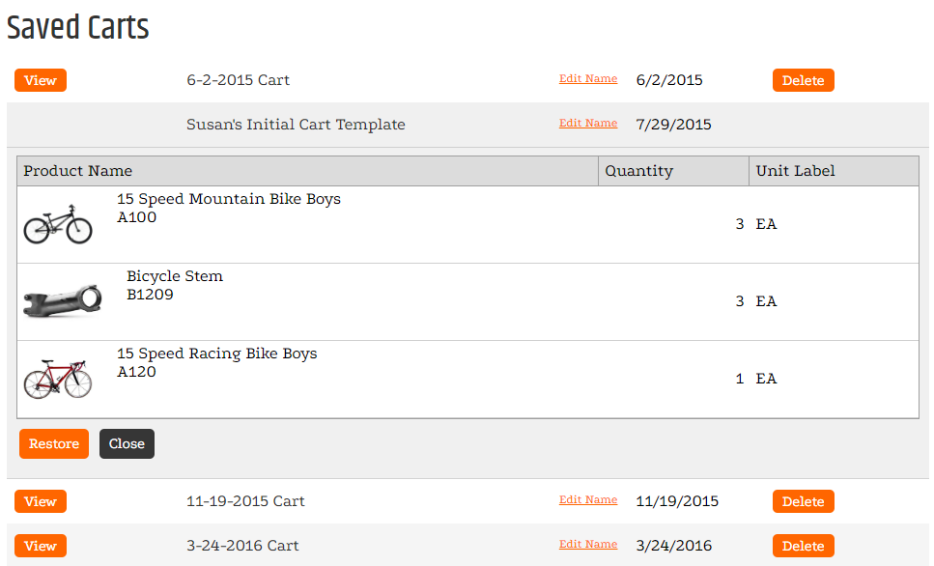
Task: Edit name of 11-19-2015 Cart
Action: pyautogui.click(x=588, y=500)
